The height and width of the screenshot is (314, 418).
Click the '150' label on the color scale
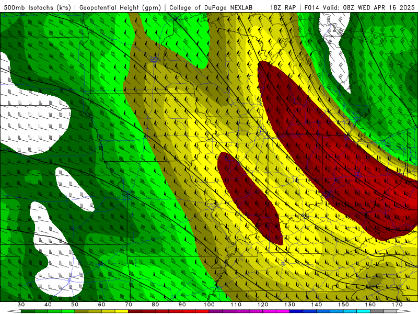click(343, 305)
